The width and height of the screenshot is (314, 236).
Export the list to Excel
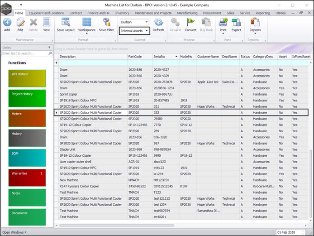pos(236,22)
